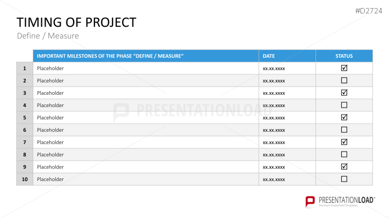The width and height of the screenshot is (390, 219).
Task: Select the Important Milestones column header
Action: [x=110, y=56]
